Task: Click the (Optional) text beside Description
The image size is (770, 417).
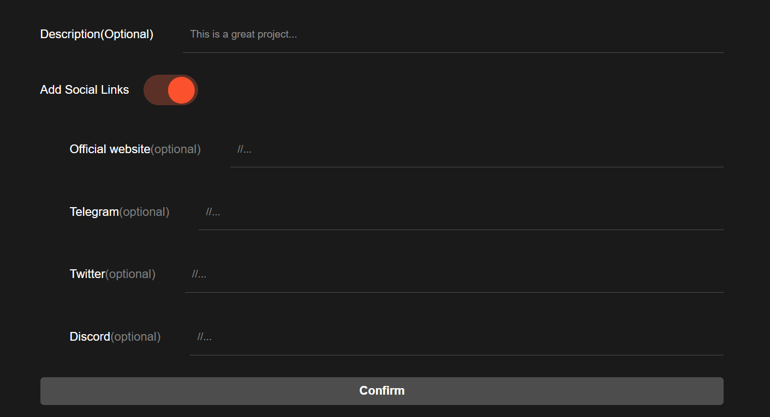Action: (127, 34)
